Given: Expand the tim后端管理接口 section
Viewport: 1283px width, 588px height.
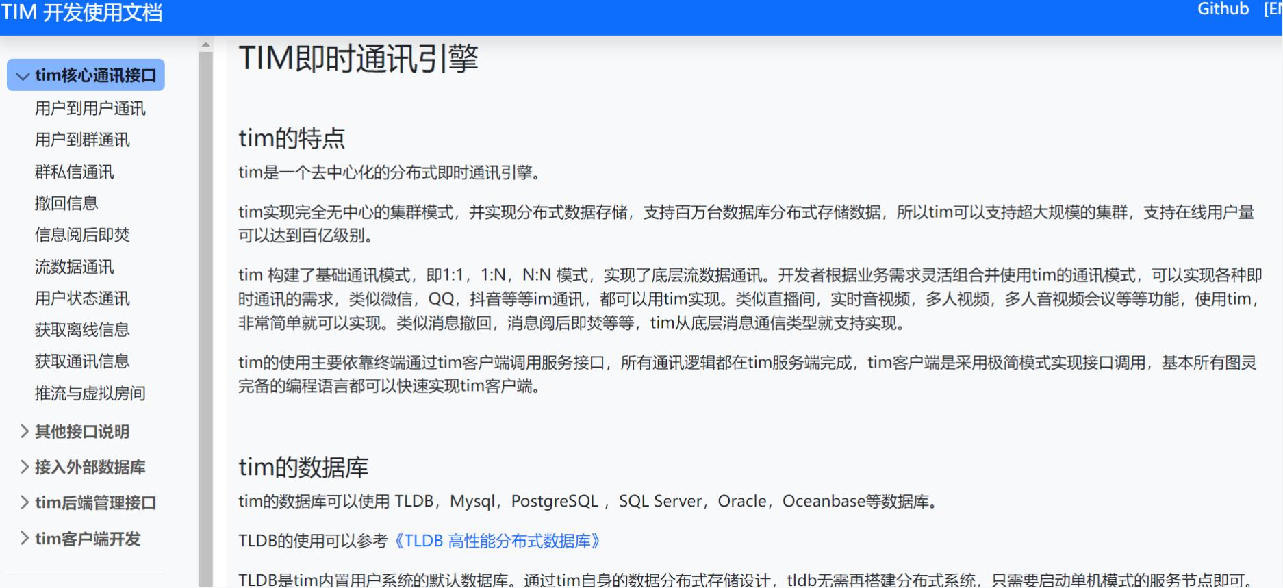Looking at the screenshot, I should point(95,503).
